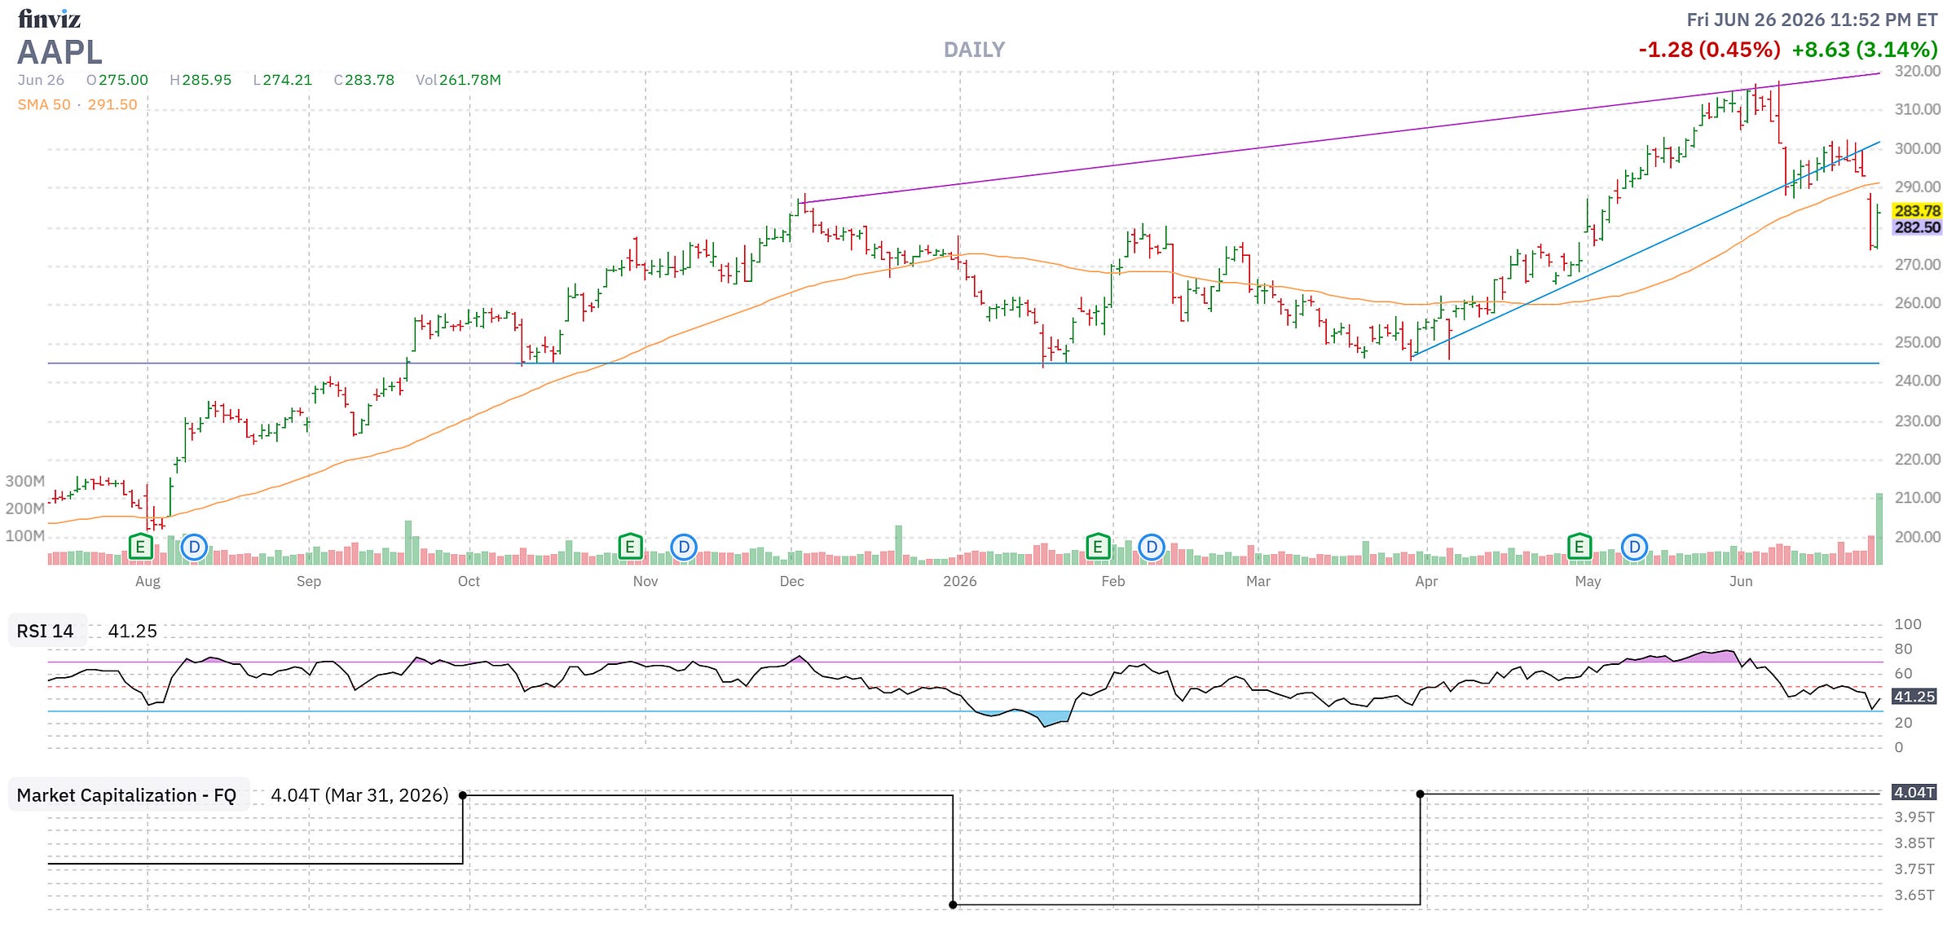1956x933 pixels.
Task: Click the open price O275.00
Action: pyautogui.click(x=117, y=80)
